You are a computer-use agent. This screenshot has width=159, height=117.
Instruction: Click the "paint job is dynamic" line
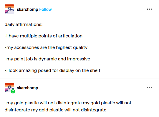[47, 59]
